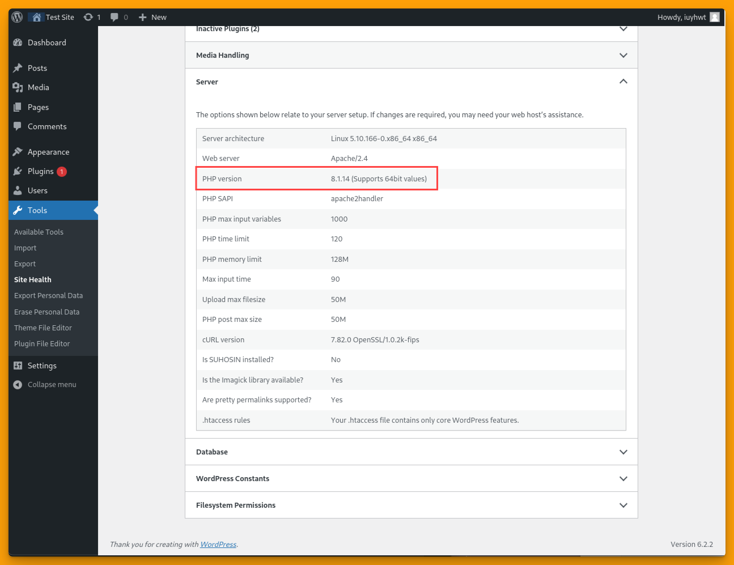Click the WordPress dashboard home icon
Screen dimensions: 734x565
tap(37, 17)
